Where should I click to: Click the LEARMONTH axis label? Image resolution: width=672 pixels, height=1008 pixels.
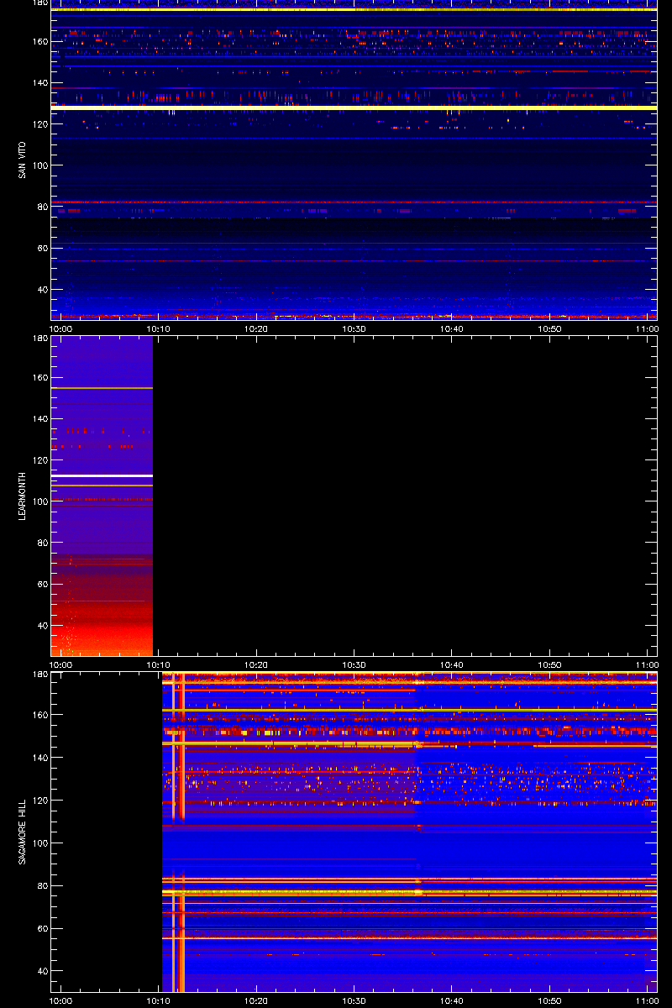(x=23, y=496)
